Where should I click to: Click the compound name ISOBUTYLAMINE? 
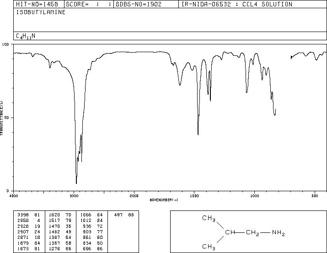(x=41, y=12)
